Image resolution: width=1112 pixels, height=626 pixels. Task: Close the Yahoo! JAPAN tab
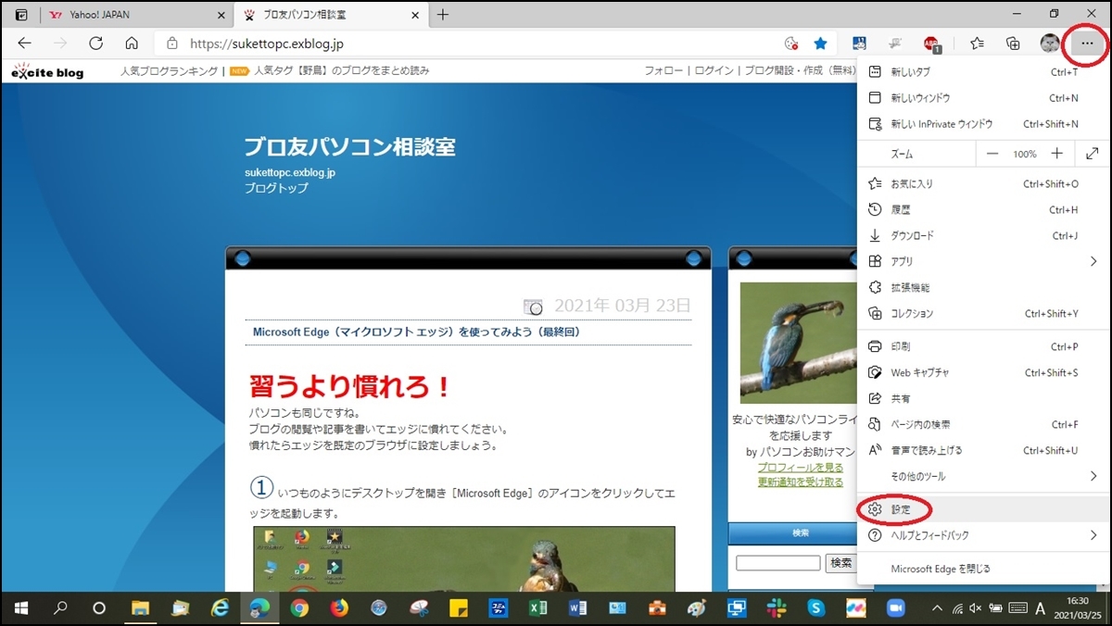point(221,15)
